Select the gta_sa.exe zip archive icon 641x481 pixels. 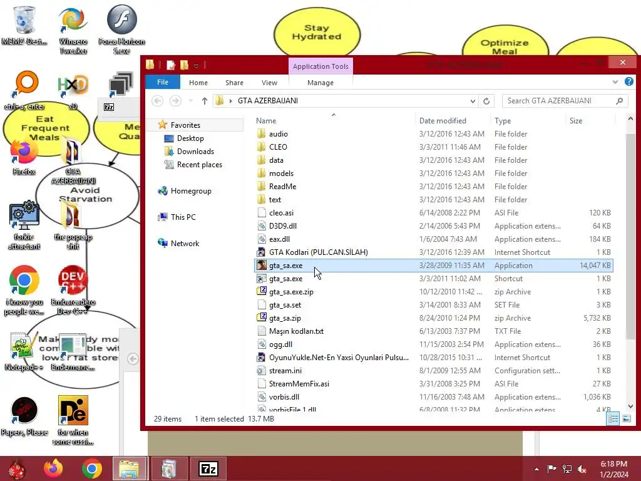pyautogui.click(x=261, y=291)
